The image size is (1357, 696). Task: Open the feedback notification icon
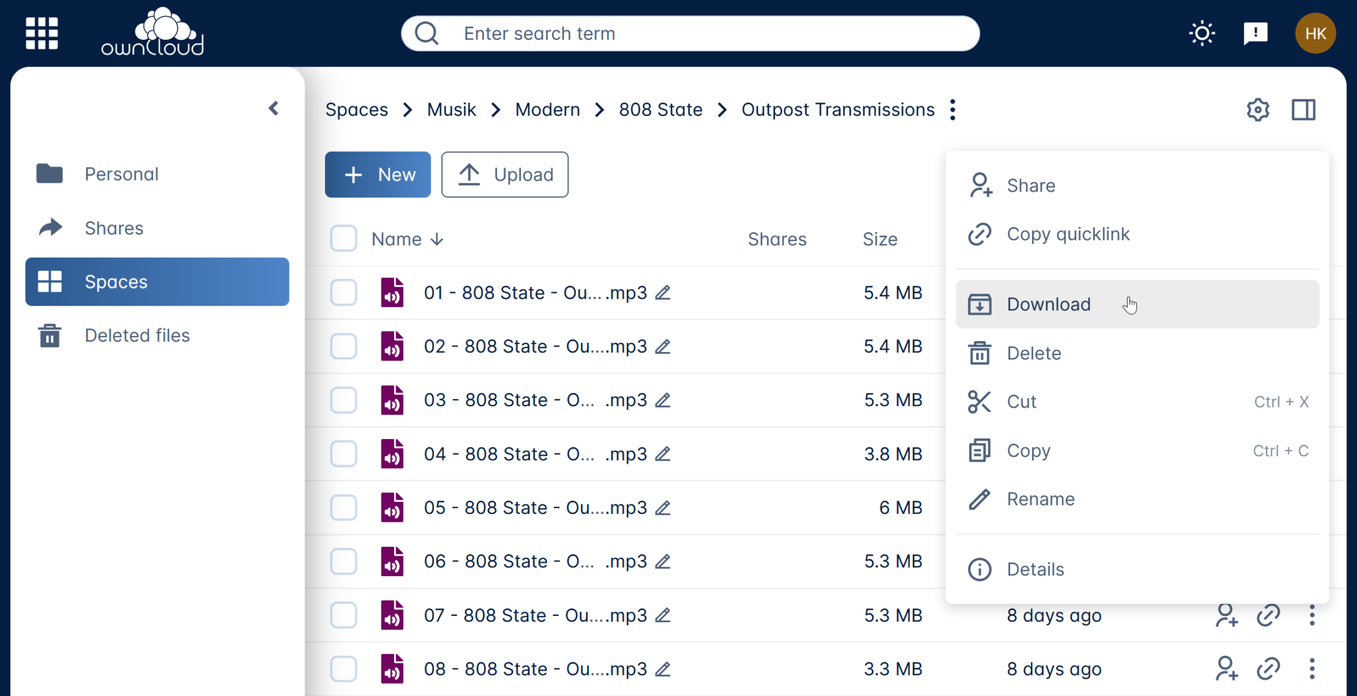click(x=1255, y=33)
